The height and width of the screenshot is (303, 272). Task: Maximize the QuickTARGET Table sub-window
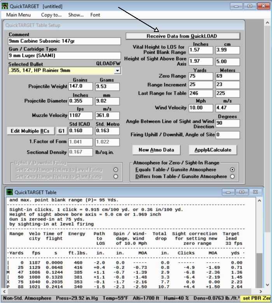pos(241,192)
